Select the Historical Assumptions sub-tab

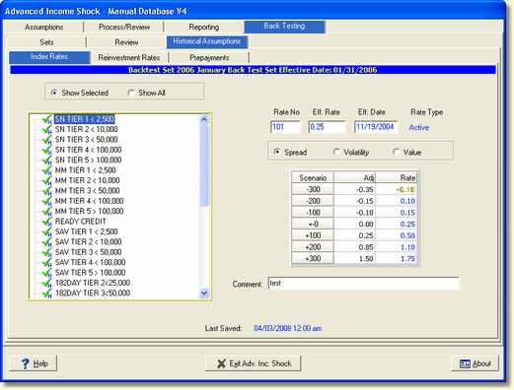click(207, 41)
